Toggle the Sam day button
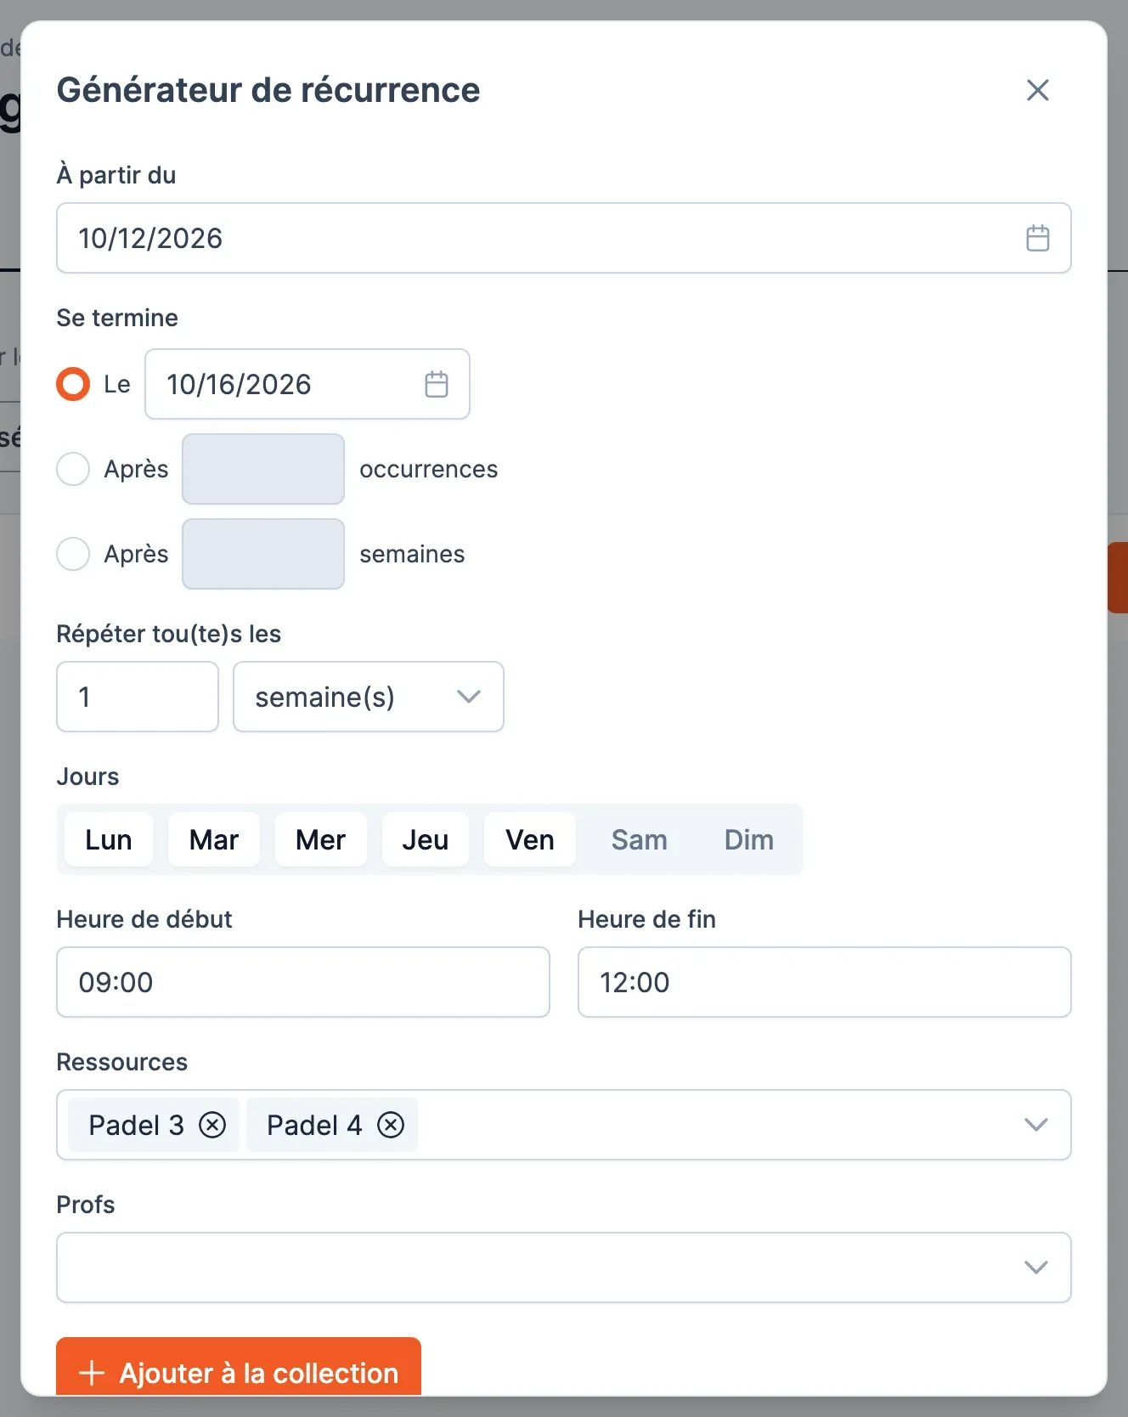The height and width of the screenshot is (1417, 1128). [640, 839]
